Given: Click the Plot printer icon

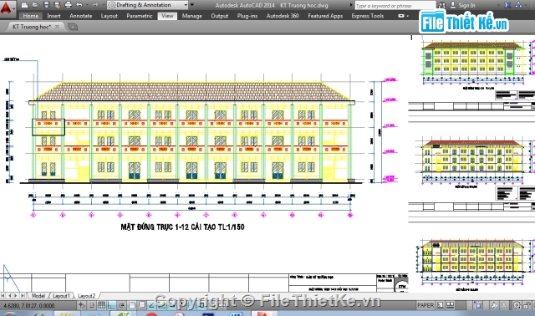Looking at the screenshot, I should [68, 5].
